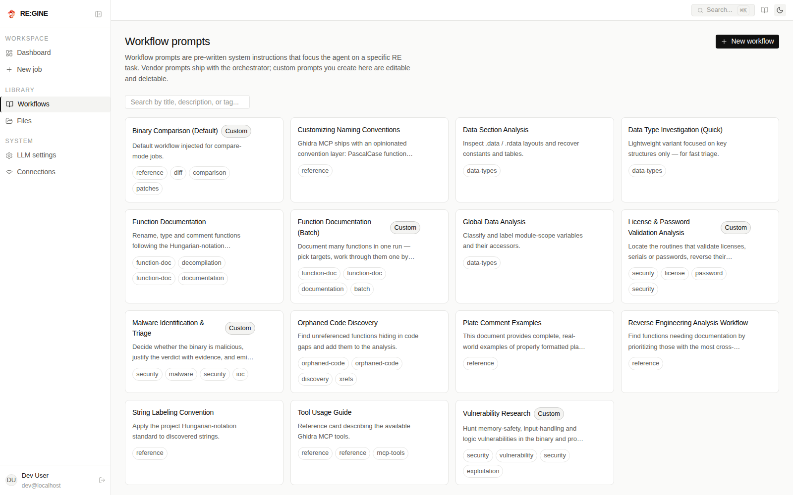
Task: Click the global Search box in top bar
Action: click(723, 10)
